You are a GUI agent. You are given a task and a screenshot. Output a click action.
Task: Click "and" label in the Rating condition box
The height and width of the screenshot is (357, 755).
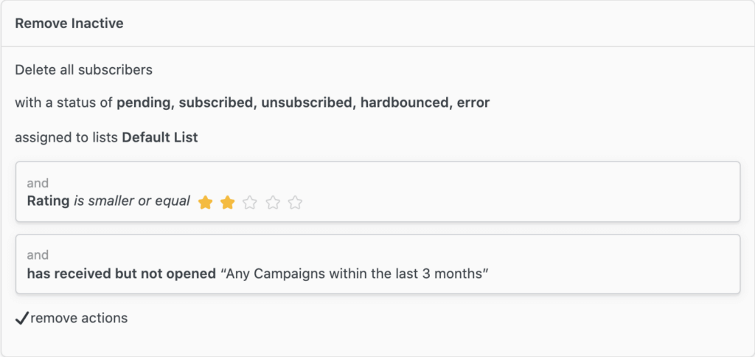point(38,183)
